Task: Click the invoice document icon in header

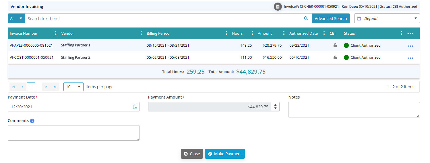Action: [x=278, y=6]
